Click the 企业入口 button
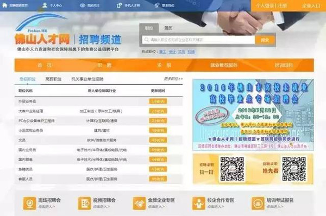The image size is (326, 216). 311,5
